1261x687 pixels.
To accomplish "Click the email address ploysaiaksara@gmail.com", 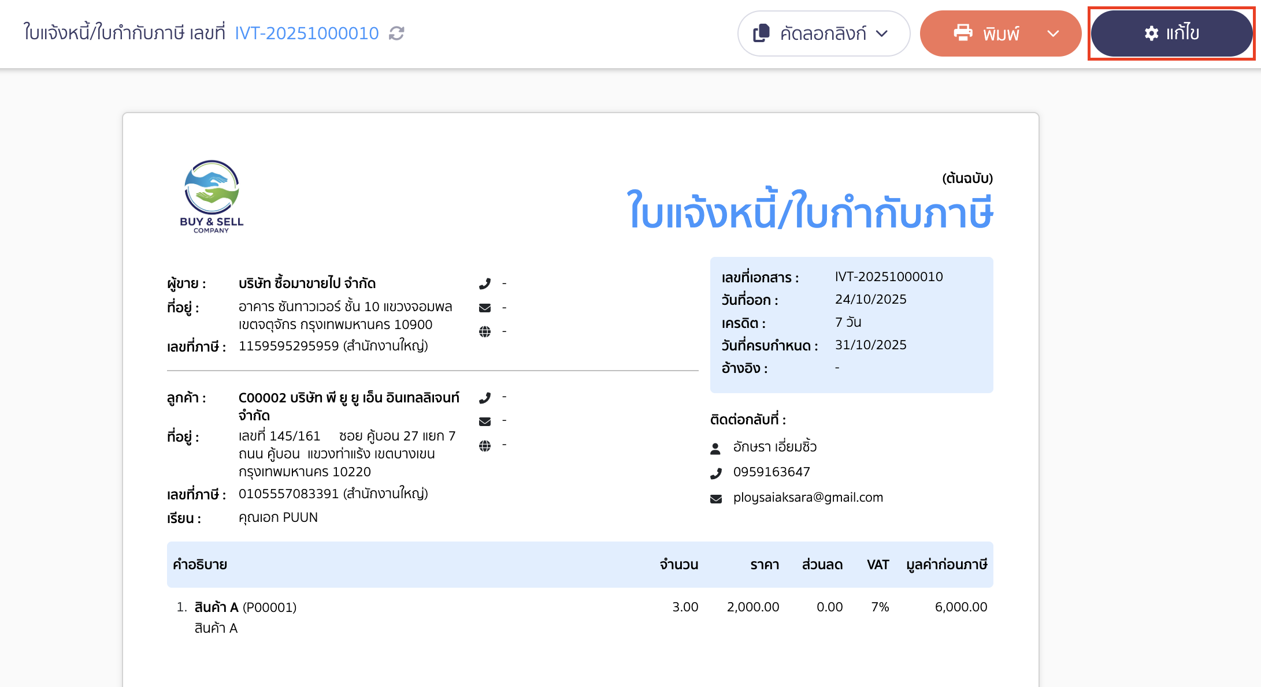I will 808,497.
